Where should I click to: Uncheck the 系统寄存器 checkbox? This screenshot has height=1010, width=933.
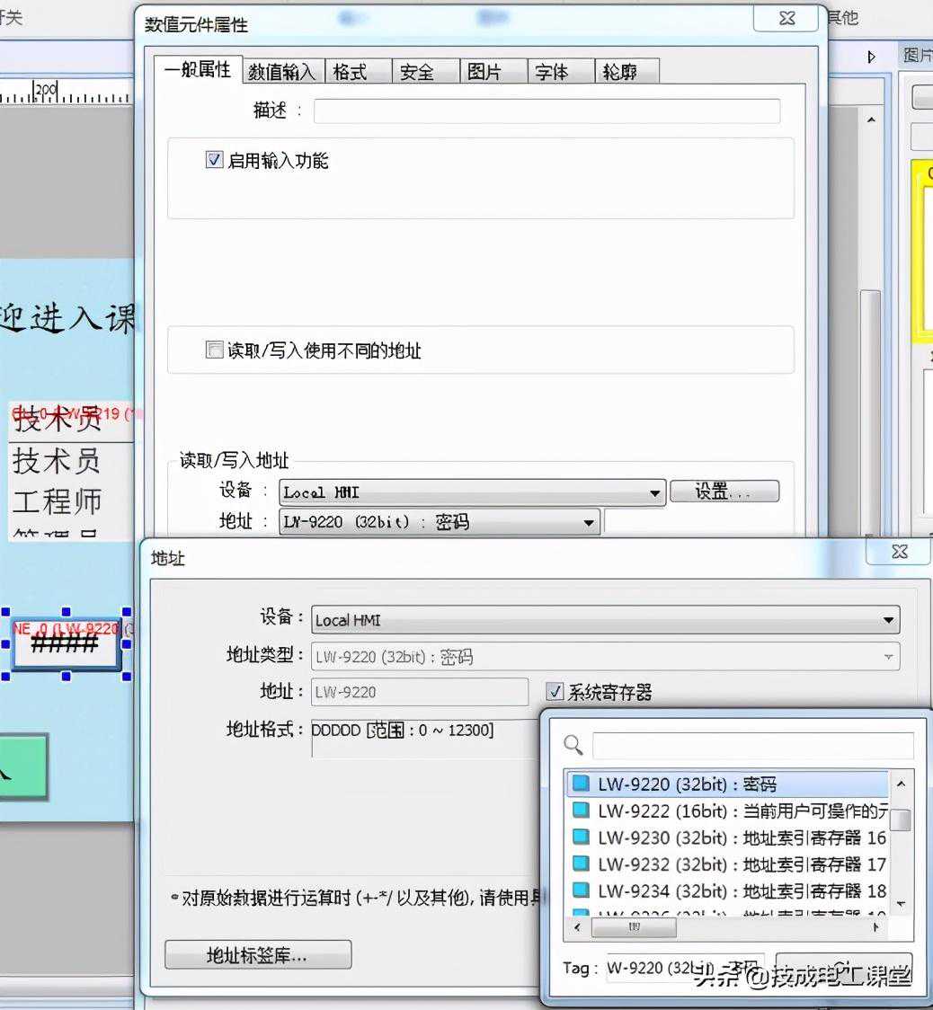click(555, 692)
